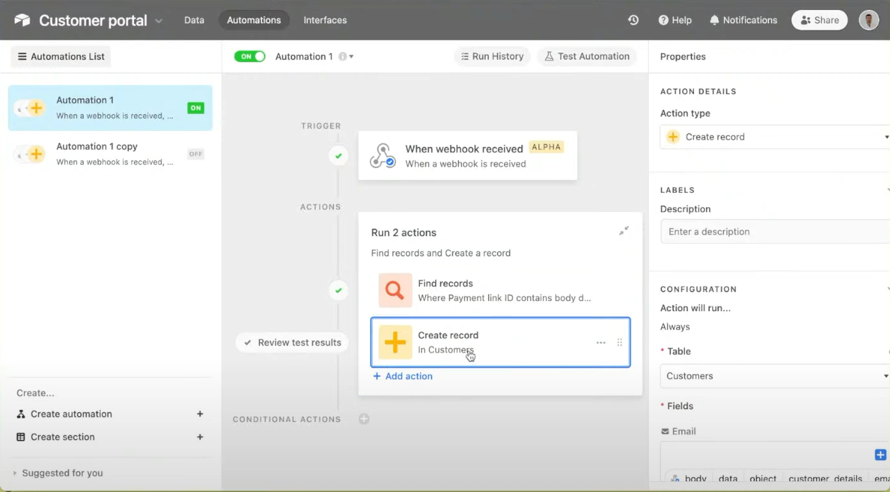Turn on Automation 1 copy via OFF badge
Image resolution: width=890 pixels, height=492 pixels.
[195, 154]
